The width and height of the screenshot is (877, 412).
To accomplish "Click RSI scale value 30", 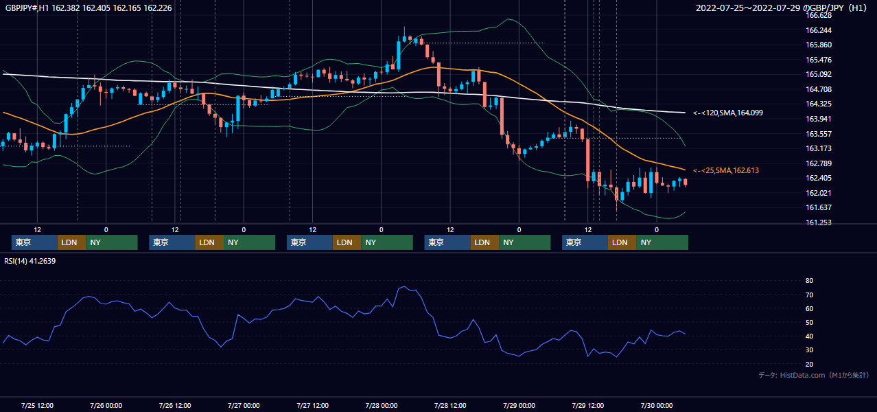I will click(810, 350).
